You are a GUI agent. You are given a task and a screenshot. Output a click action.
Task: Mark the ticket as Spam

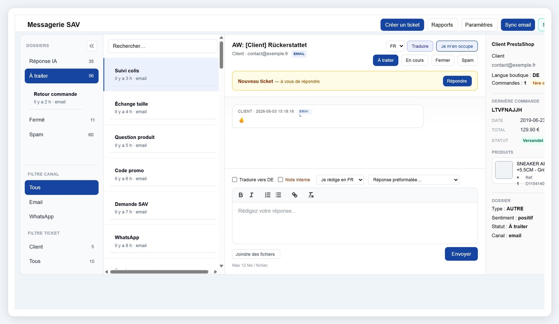pyautogui.click(x=468, y=60)
